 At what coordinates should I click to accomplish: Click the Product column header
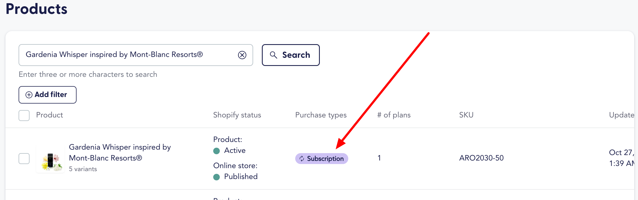point(49,115)
